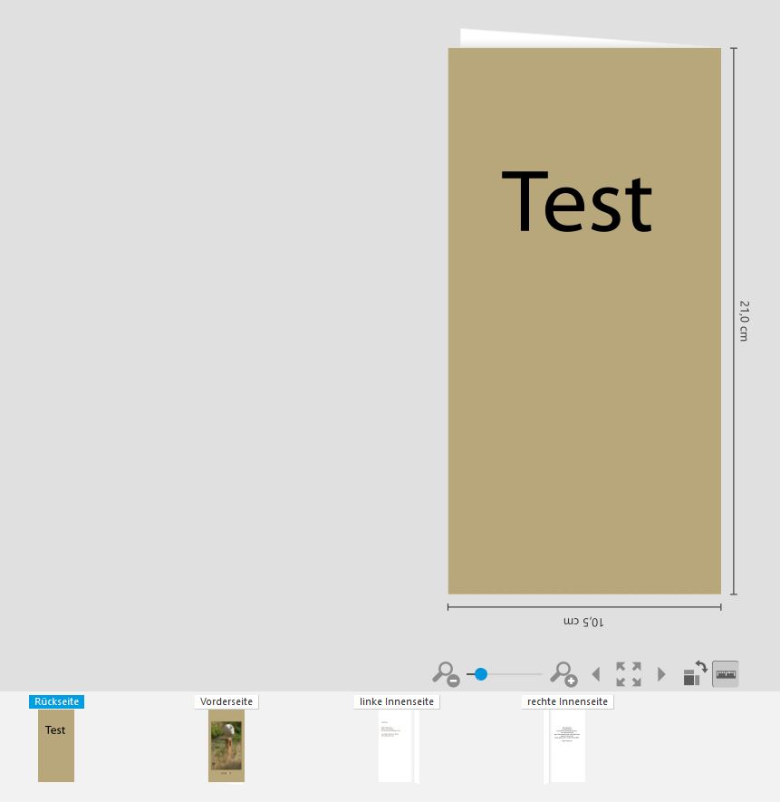Click the zoom in magnifier icon
Viewport: 780px width, 802px height.
pos(563,674)
